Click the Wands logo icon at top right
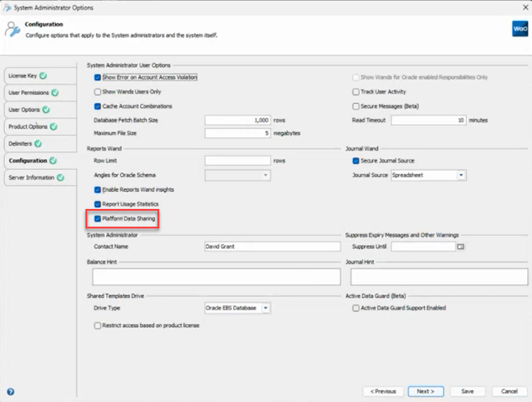 click(x=520, y=29)
